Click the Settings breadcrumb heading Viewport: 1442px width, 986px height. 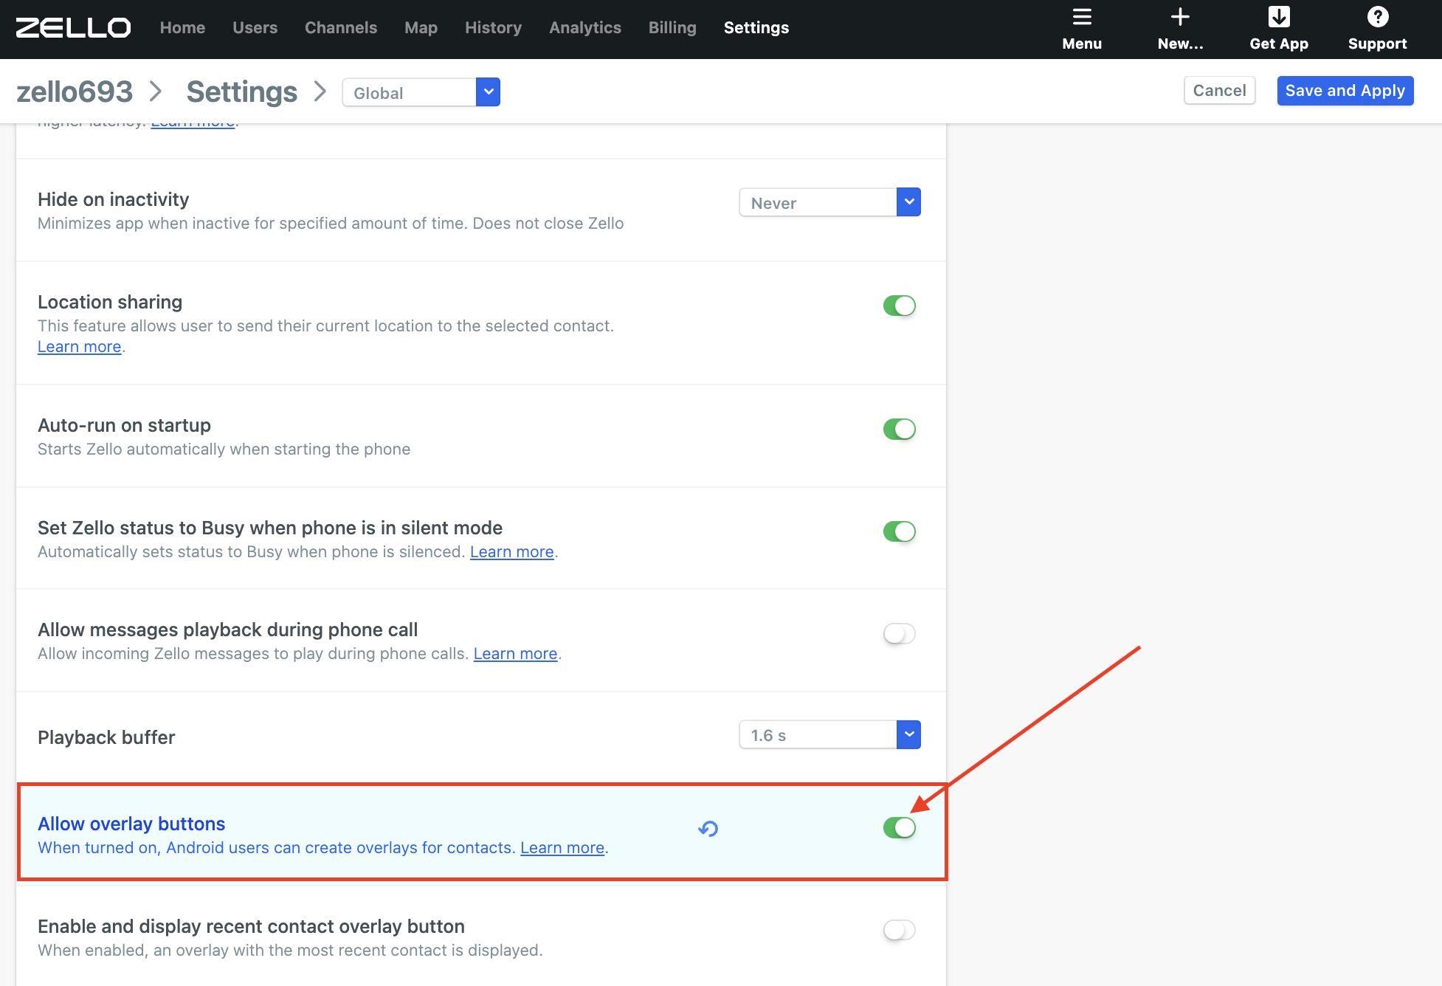241,92
